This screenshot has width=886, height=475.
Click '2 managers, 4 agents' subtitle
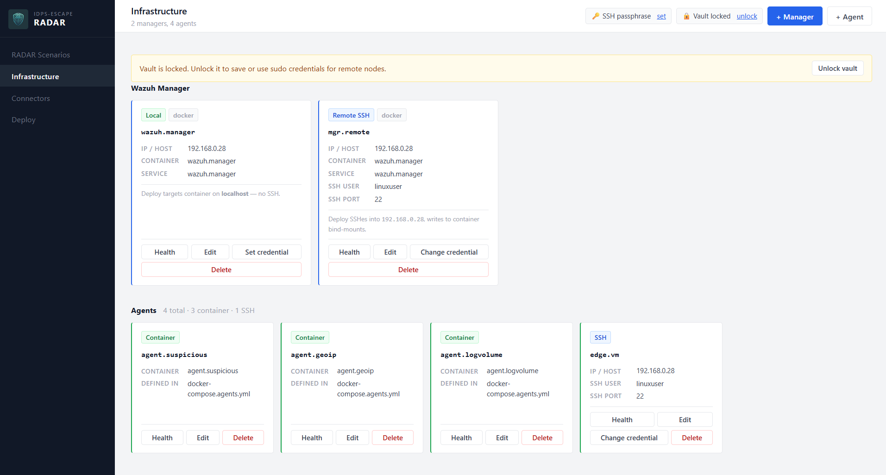163,23
